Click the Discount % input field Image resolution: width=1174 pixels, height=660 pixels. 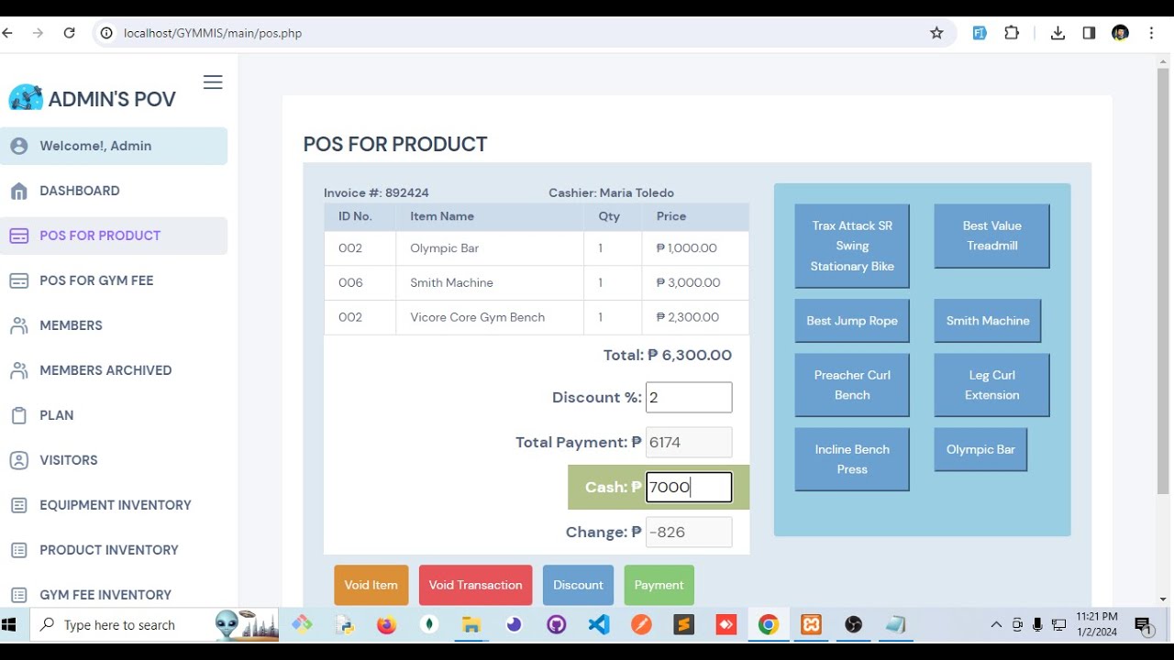click(689, 397)
